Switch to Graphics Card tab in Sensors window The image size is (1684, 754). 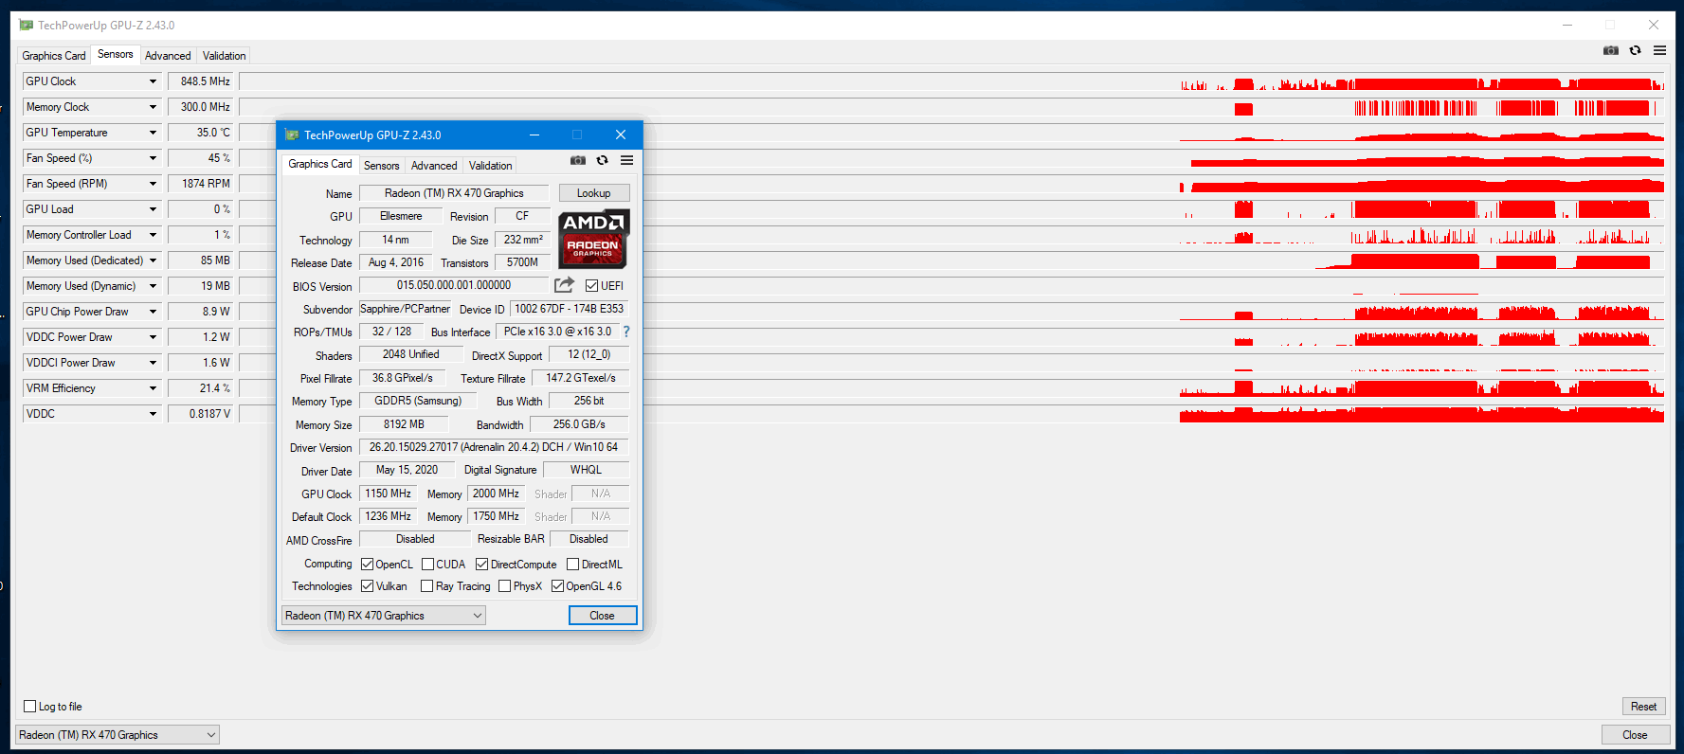[x=54, y=56]
